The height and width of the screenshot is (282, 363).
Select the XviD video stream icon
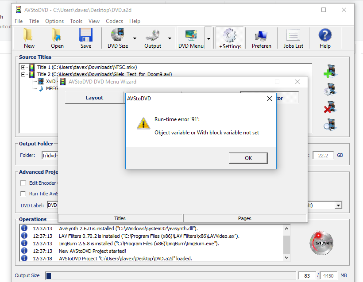click(41, 81)
